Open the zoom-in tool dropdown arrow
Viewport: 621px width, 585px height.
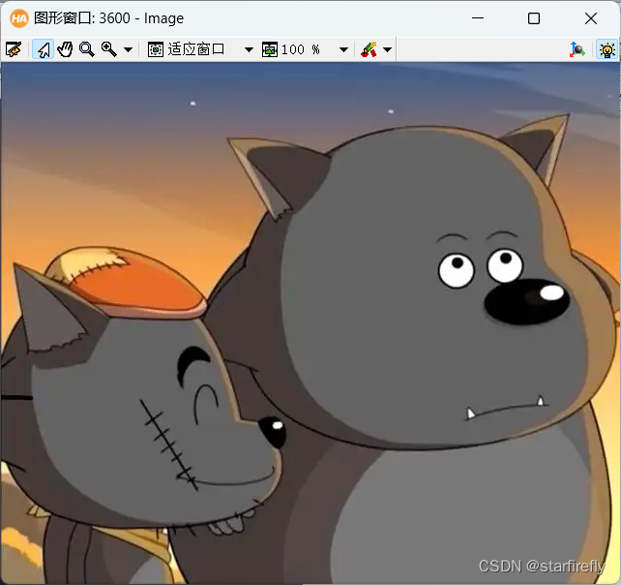128,50
